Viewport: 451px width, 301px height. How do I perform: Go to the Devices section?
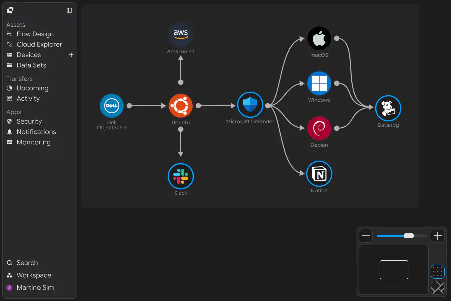29,55
